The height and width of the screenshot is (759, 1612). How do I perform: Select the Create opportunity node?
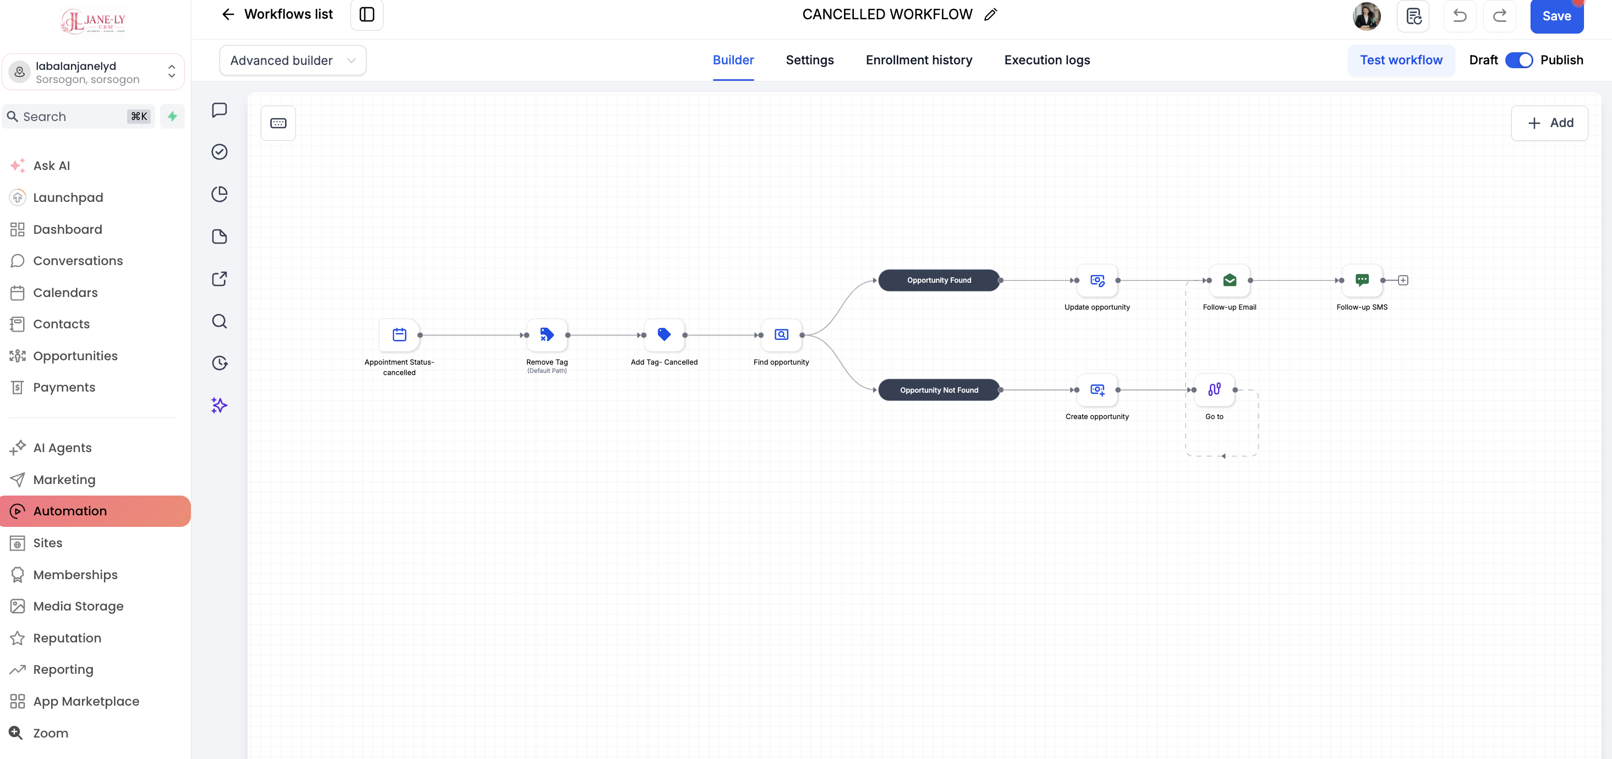click(x=1097, y=390)
